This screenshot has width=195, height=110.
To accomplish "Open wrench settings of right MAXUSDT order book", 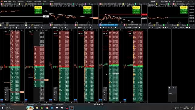I will [26, 28].
